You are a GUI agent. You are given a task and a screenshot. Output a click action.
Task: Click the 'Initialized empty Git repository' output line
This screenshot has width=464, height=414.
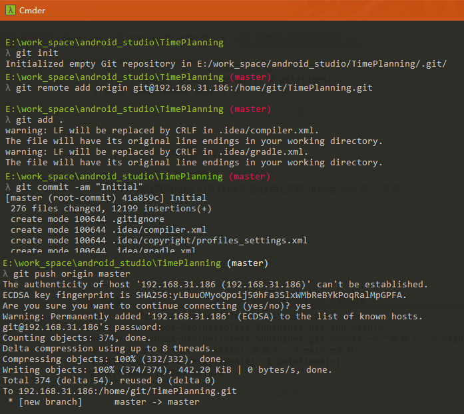[x=226, y=64]
